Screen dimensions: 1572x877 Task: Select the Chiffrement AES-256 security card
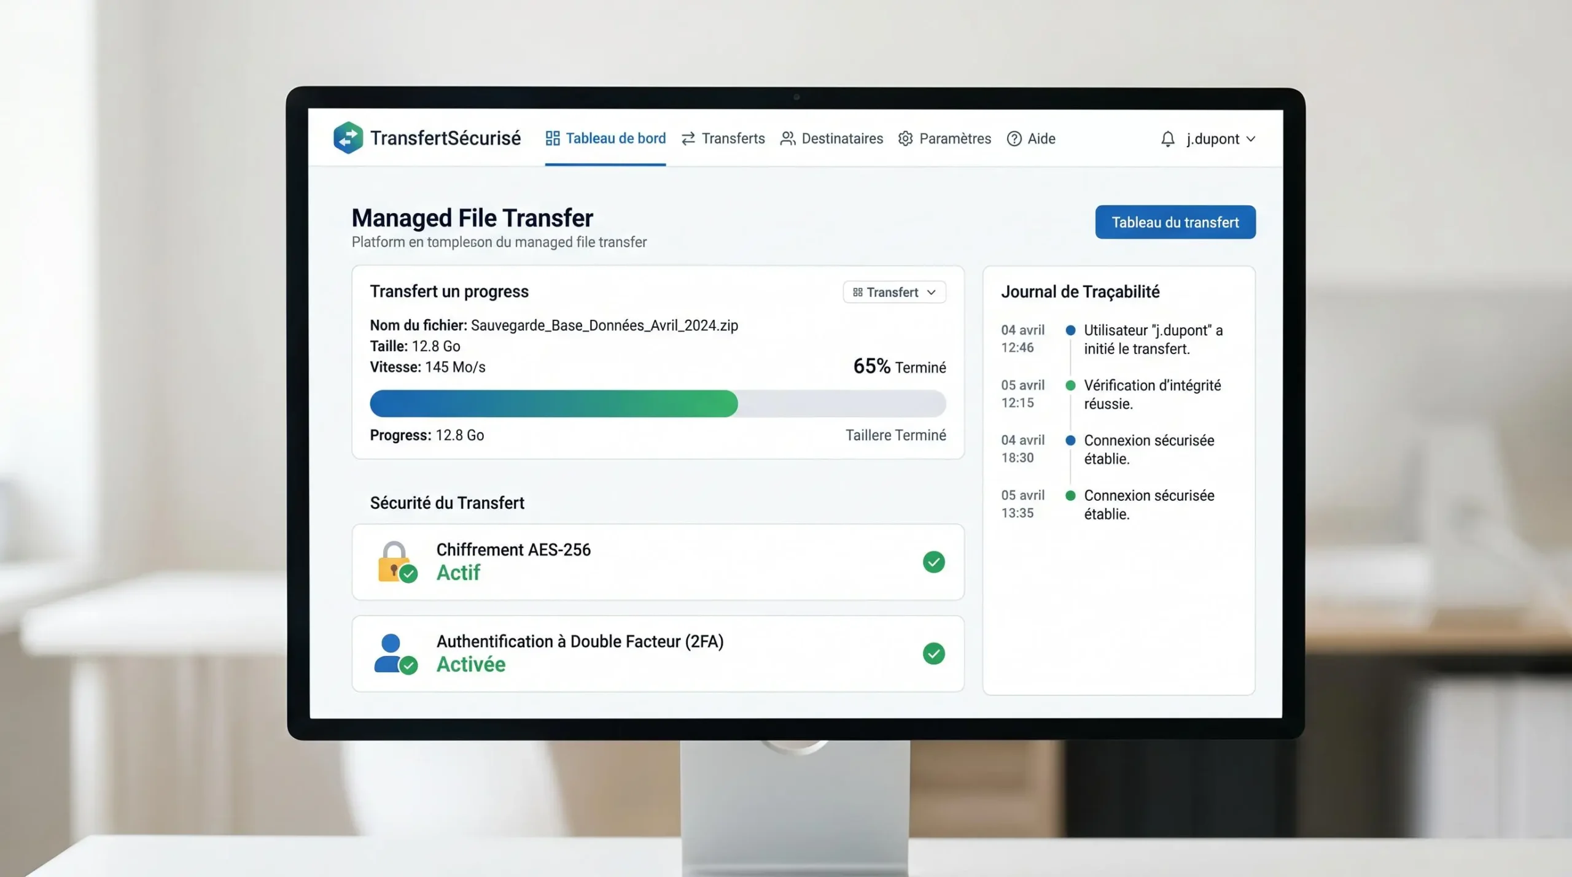point(658,562)
